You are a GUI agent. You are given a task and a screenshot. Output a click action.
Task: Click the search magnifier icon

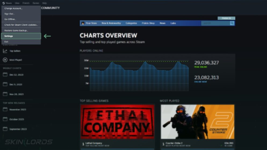(x=232, y=23)
